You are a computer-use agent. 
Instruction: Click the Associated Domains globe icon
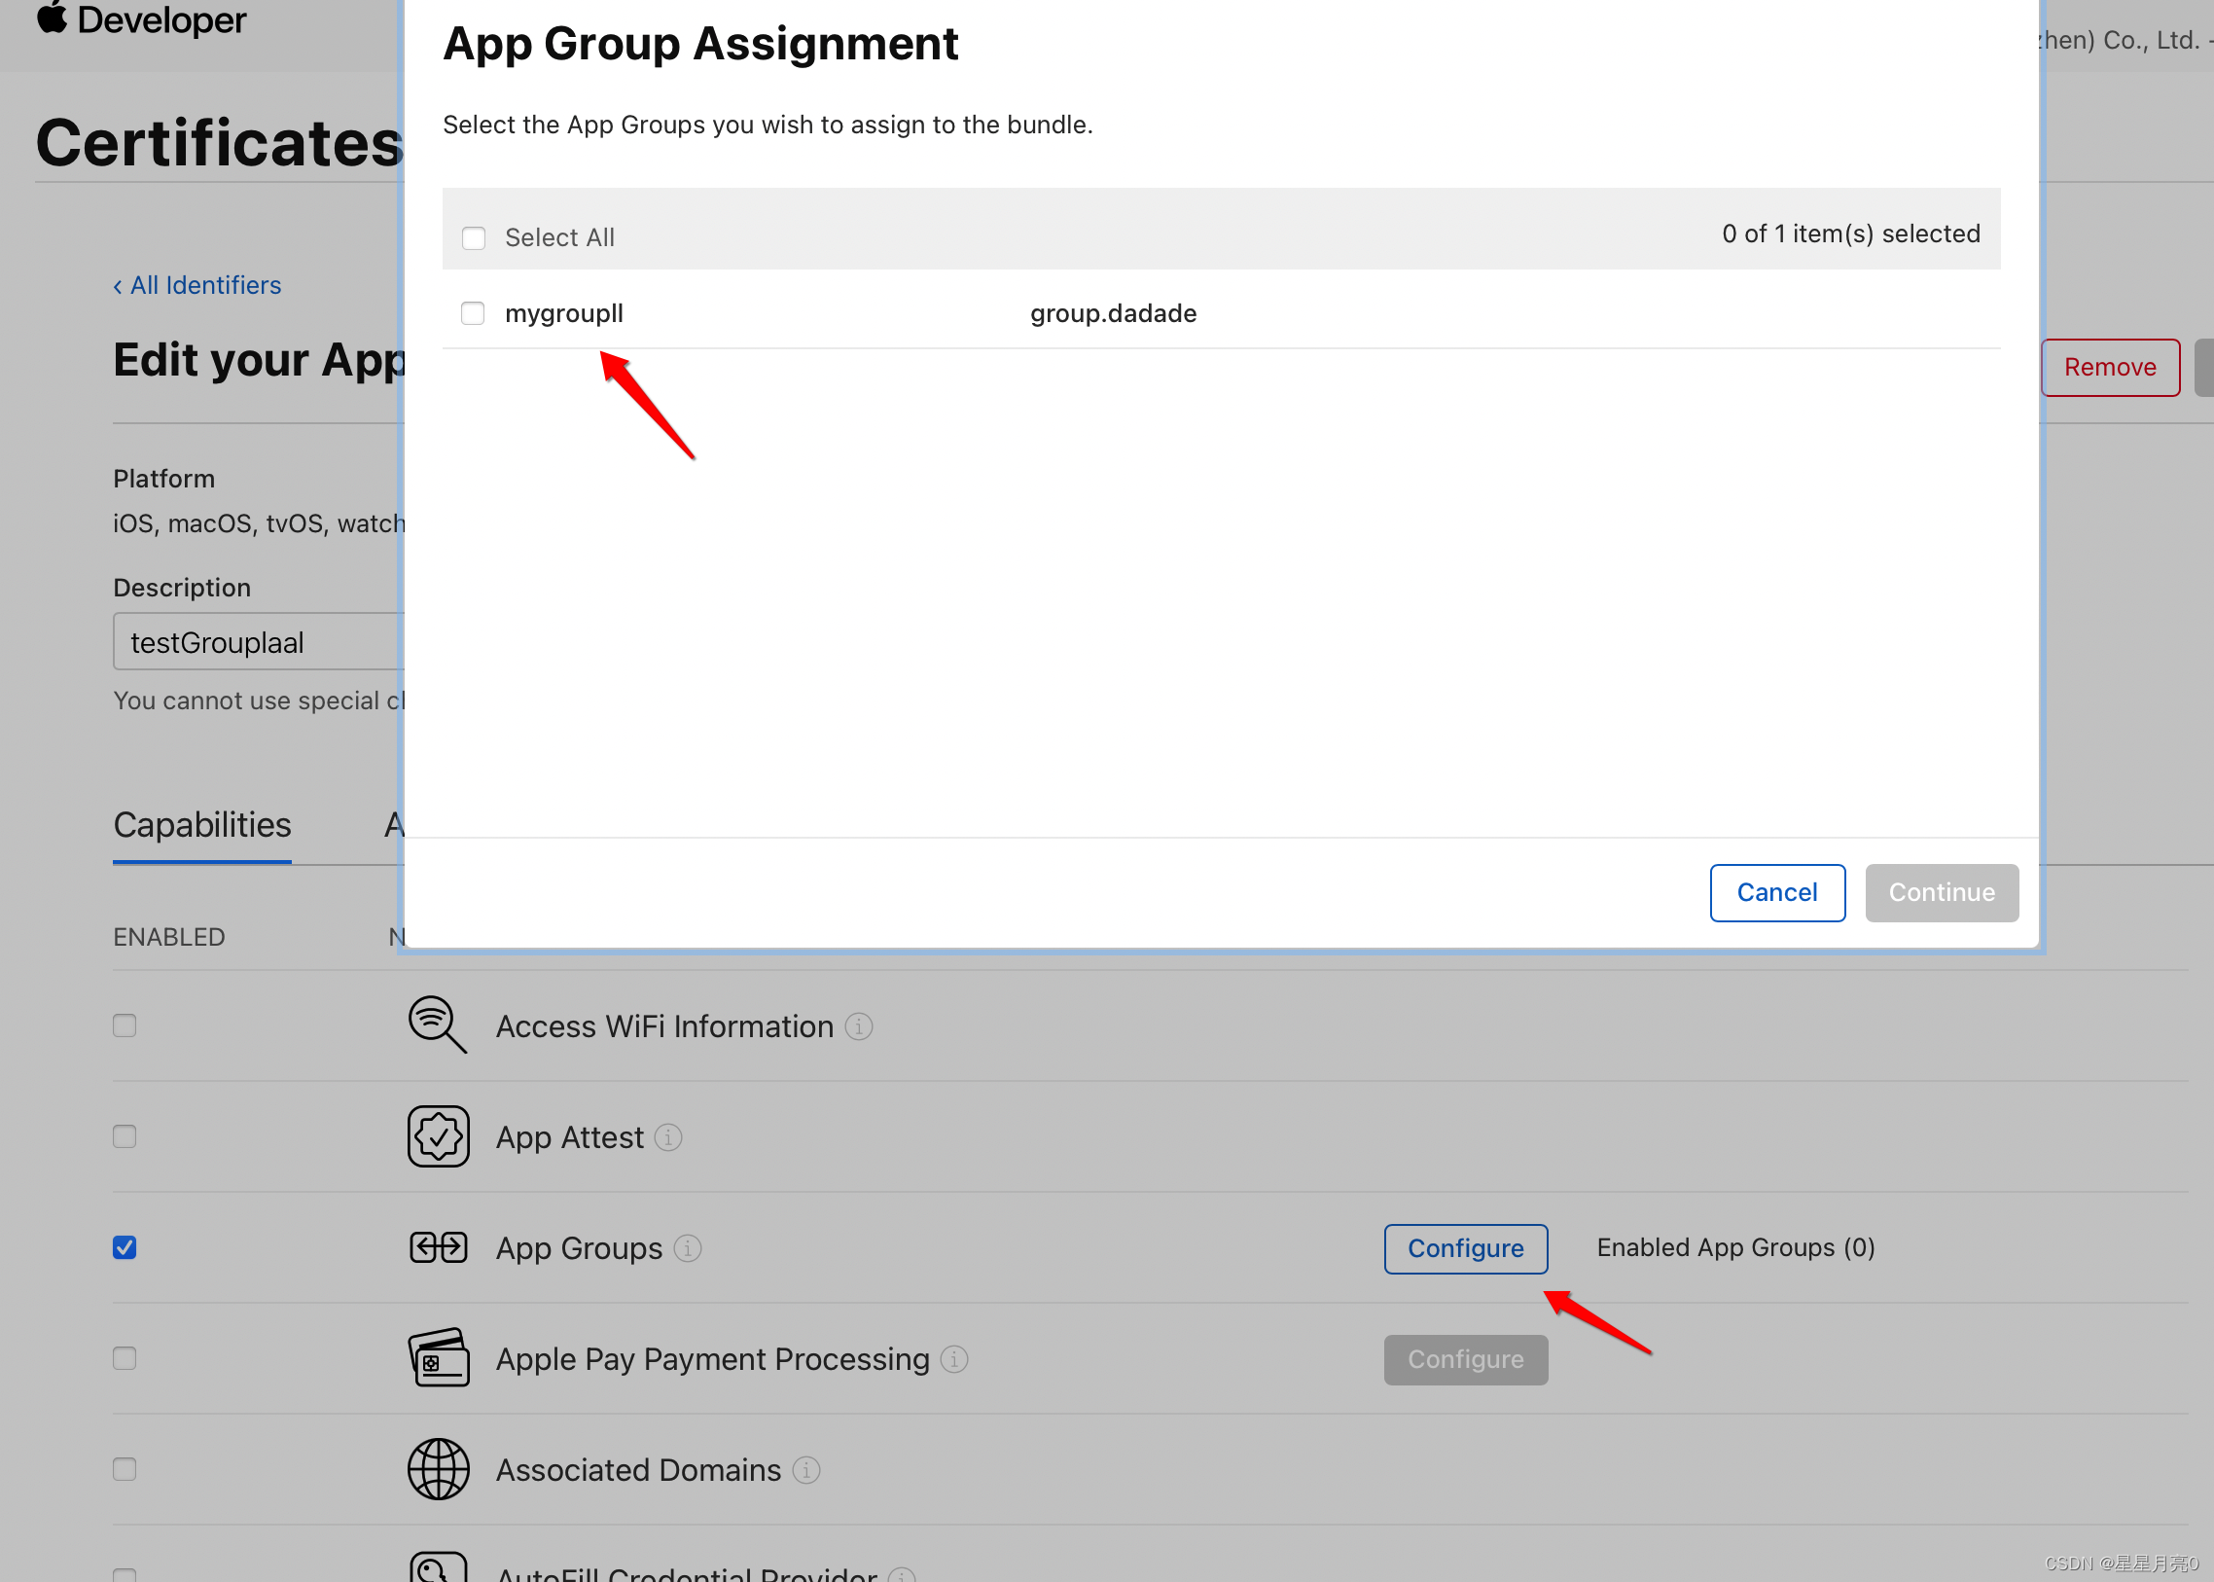coord(439,1469)
